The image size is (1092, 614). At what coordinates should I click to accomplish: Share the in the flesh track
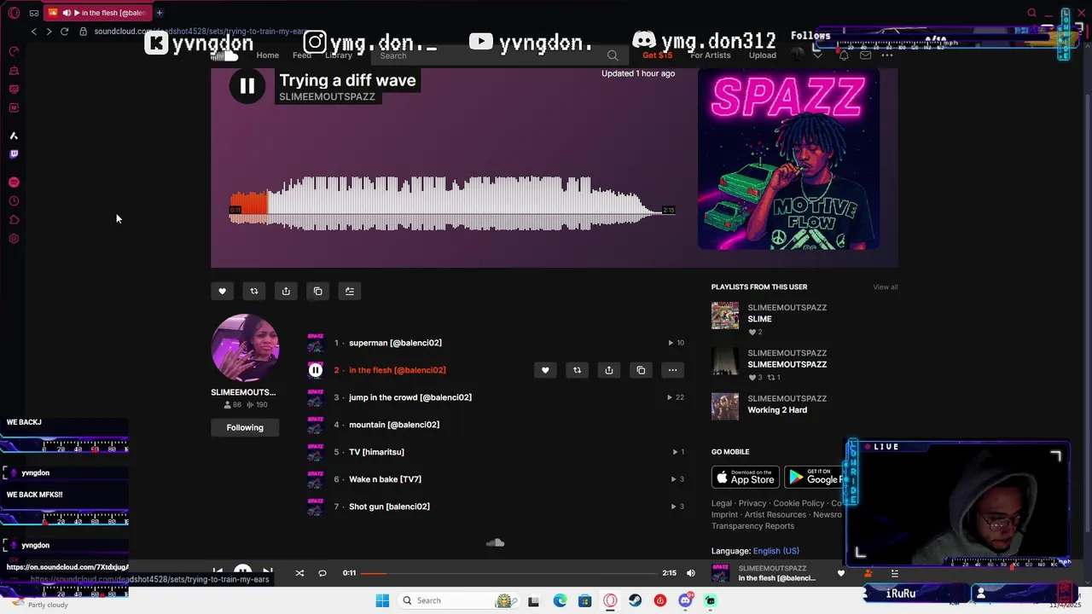(x=609, y=370)
